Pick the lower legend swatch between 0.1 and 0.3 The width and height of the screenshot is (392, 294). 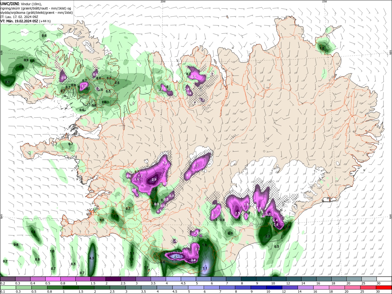pyautogui.click(x=8, y=287)
